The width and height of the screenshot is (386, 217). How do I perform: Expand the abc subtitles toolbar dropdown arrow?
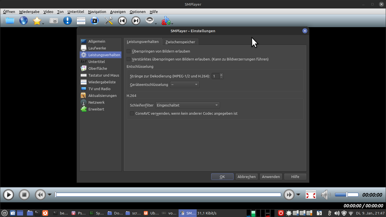[x=172, y=24]
